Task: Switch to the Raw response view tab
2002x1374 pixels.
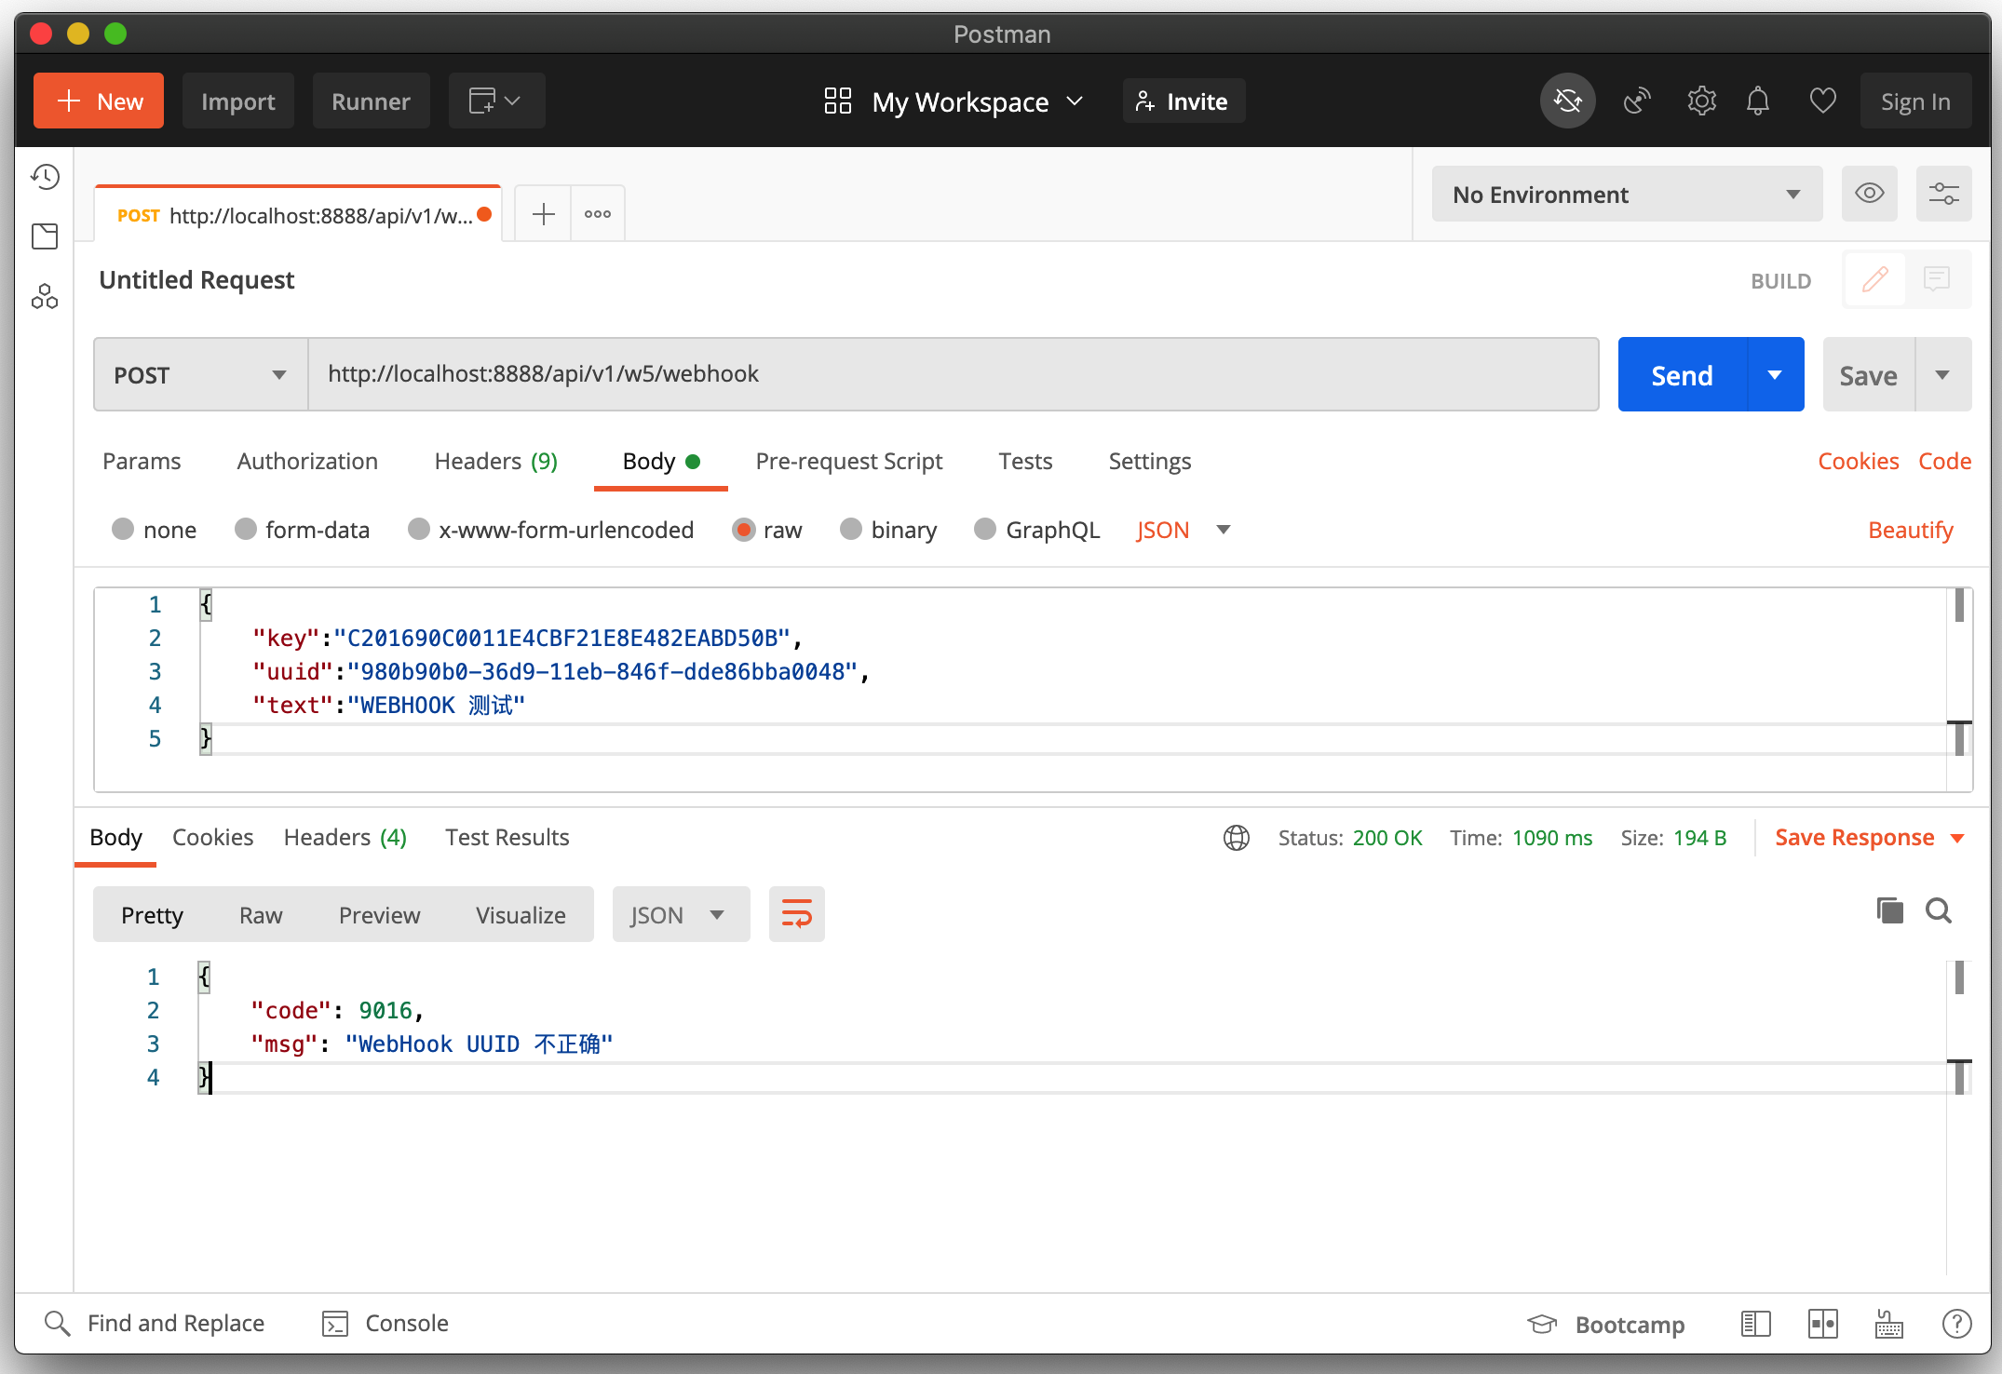Action: coord(261,915)
